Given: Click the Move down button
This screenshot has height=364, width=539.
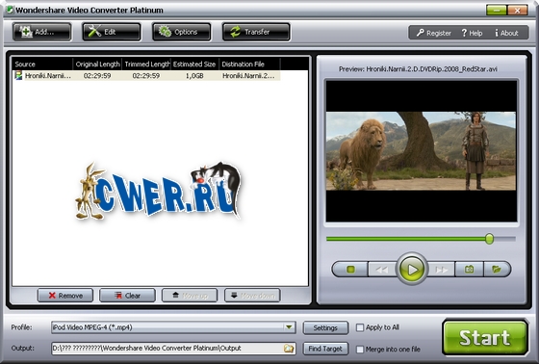Looking at the screenshot, I should (252, 296).
